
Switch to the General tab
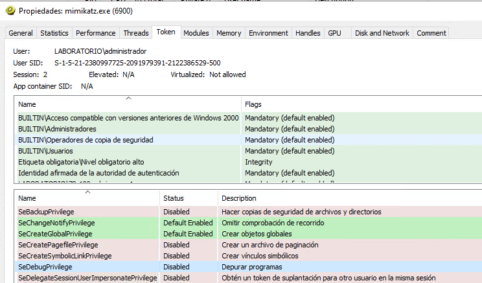pyautogui.click(x=21, y=33)
